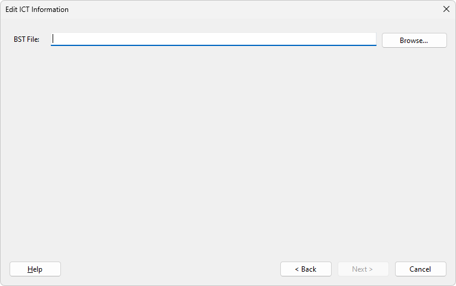Viewport: 456px width, 286px height.
Task: Click the empty dialog area below BST File
Action: 227,149
